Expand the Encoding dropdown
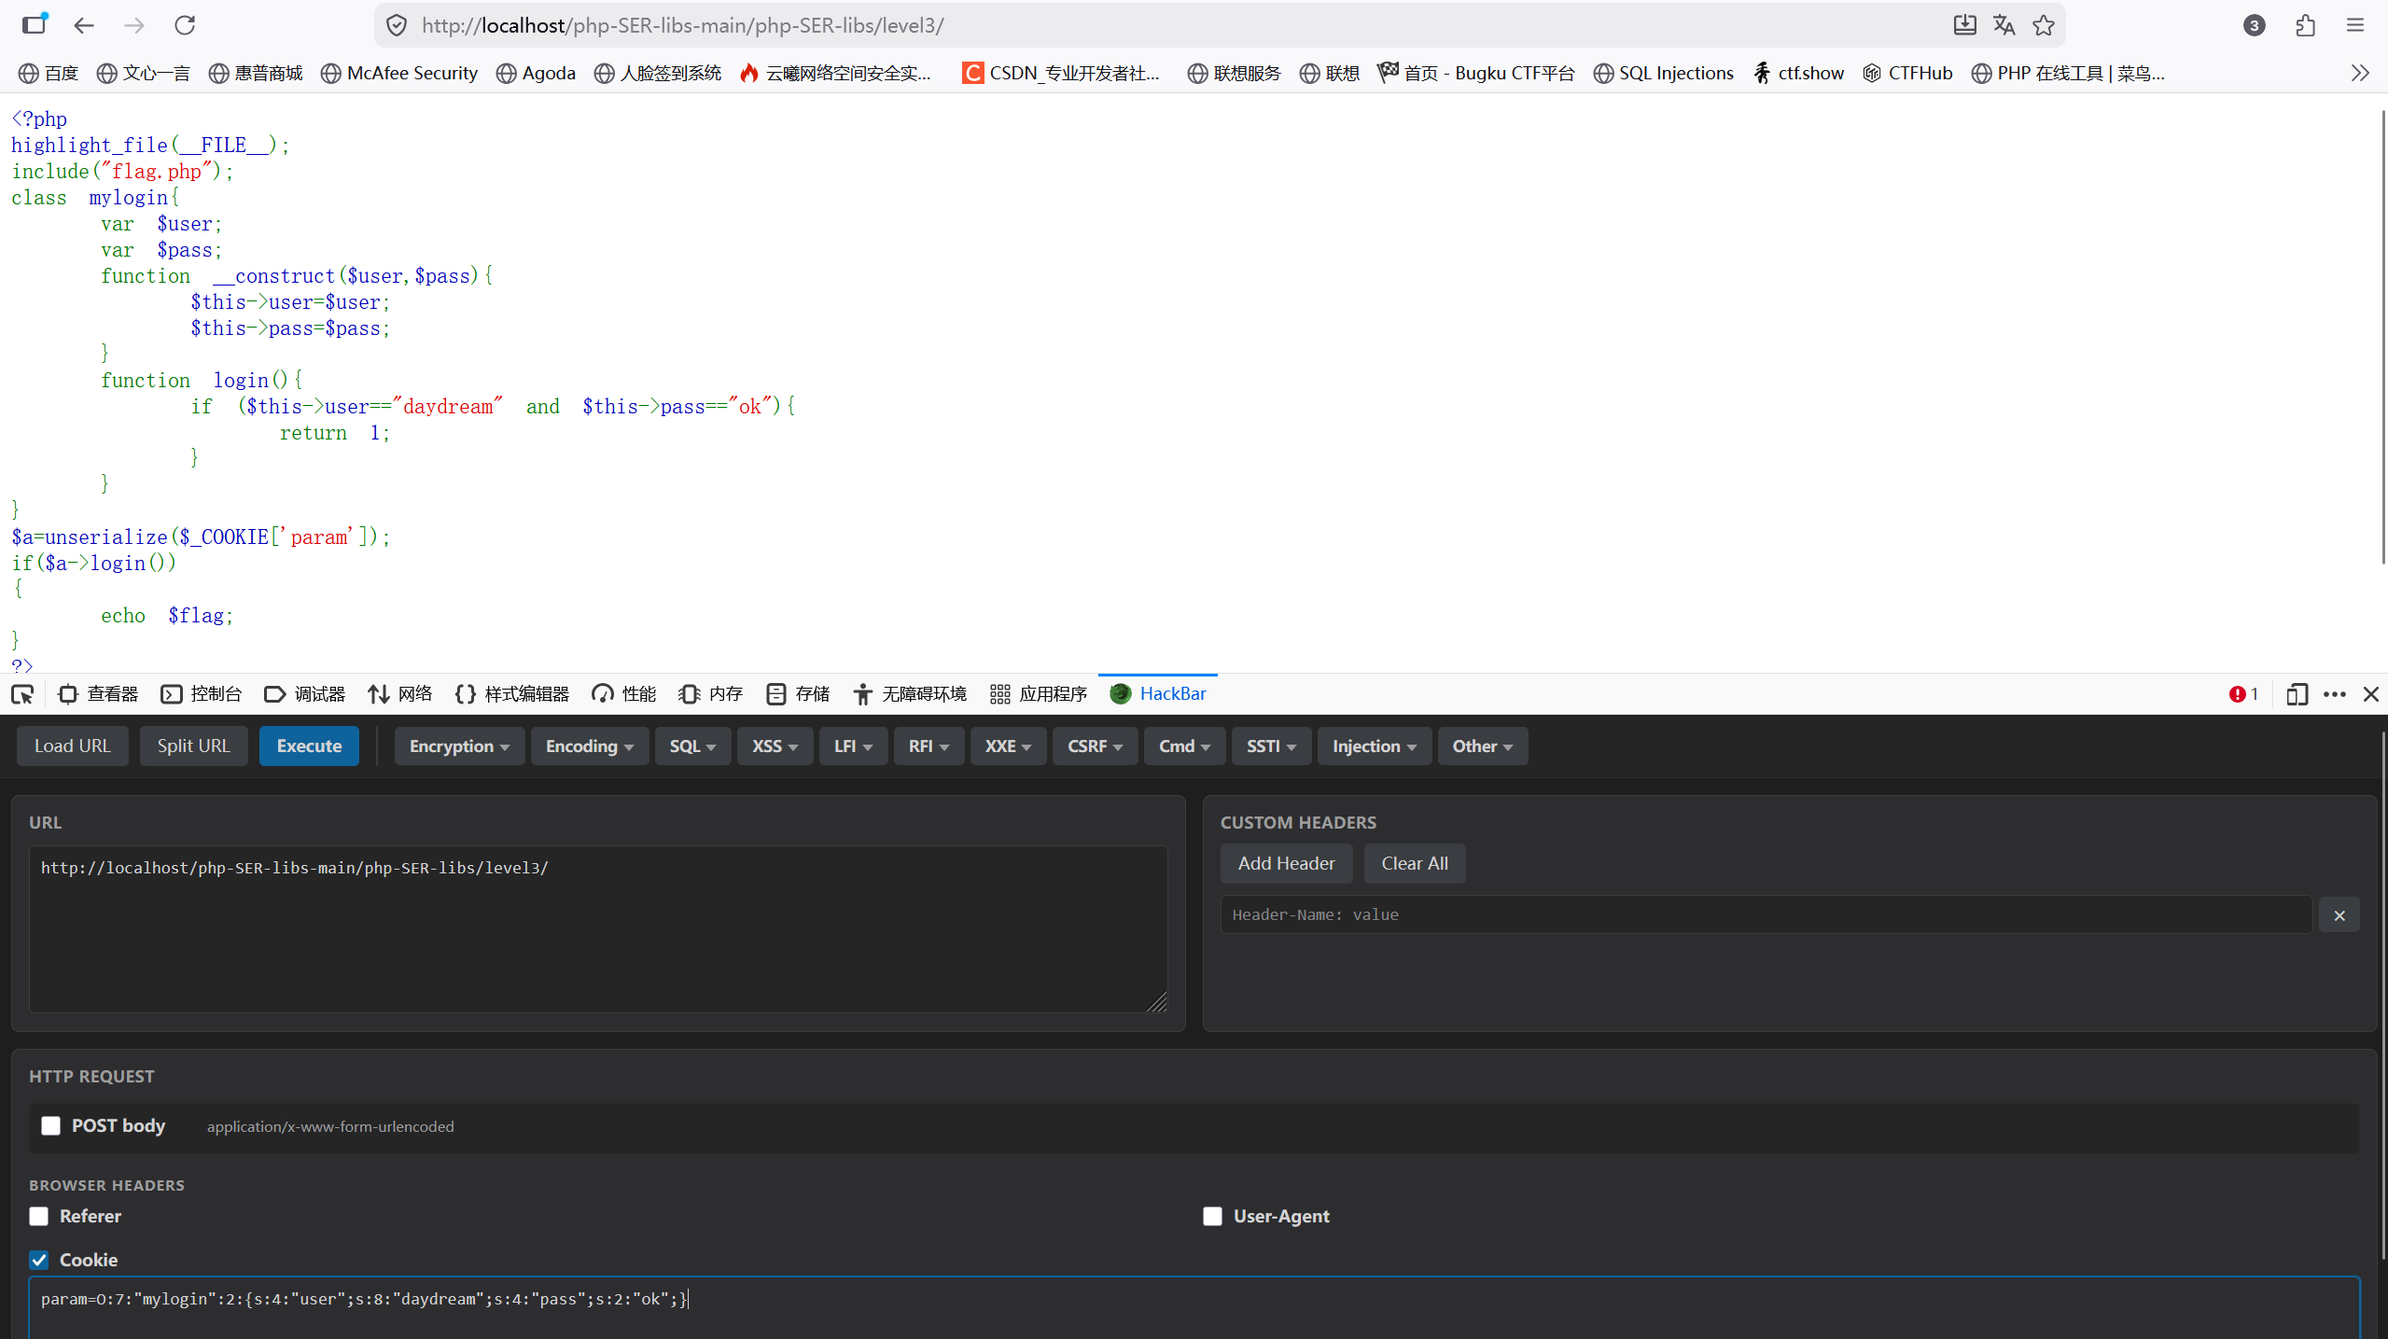Viewport: 2388px width, 1339px height. tap(589, 746)
